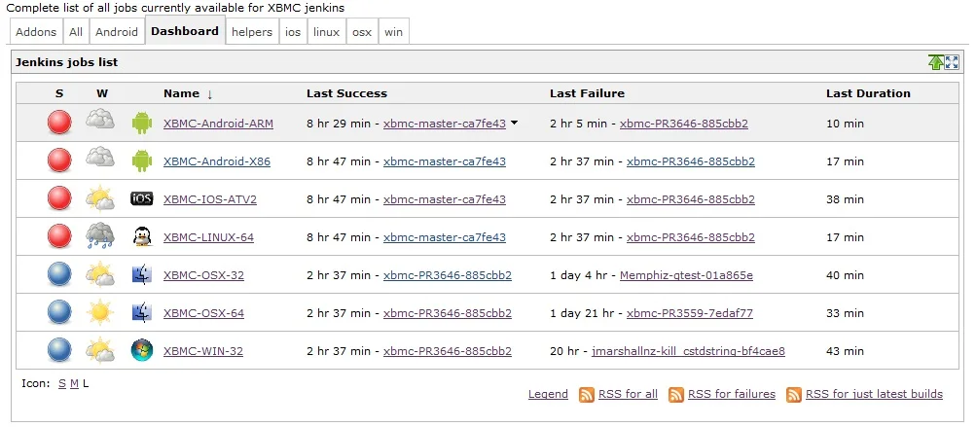Click the blue status ball for XBMC-OSX-32
Image resolution: width=976 pixels, height=427 pixels.
tap(59, 274)
